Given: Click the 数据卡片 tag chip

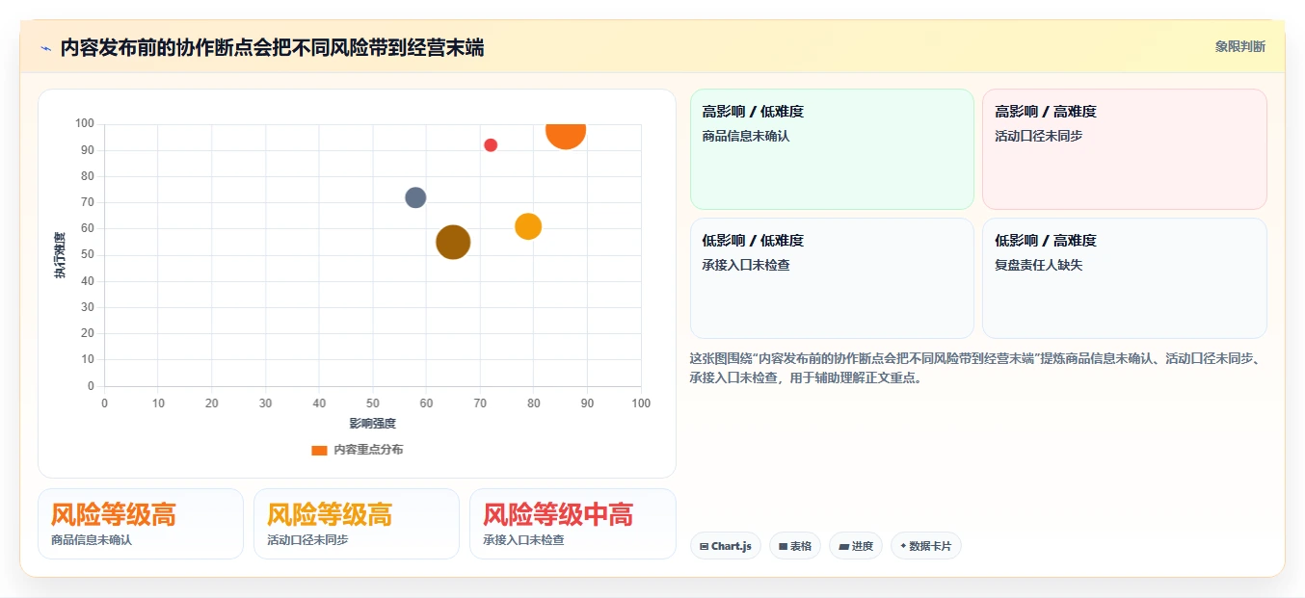Looking at the screenshot, I should point(926,546).
